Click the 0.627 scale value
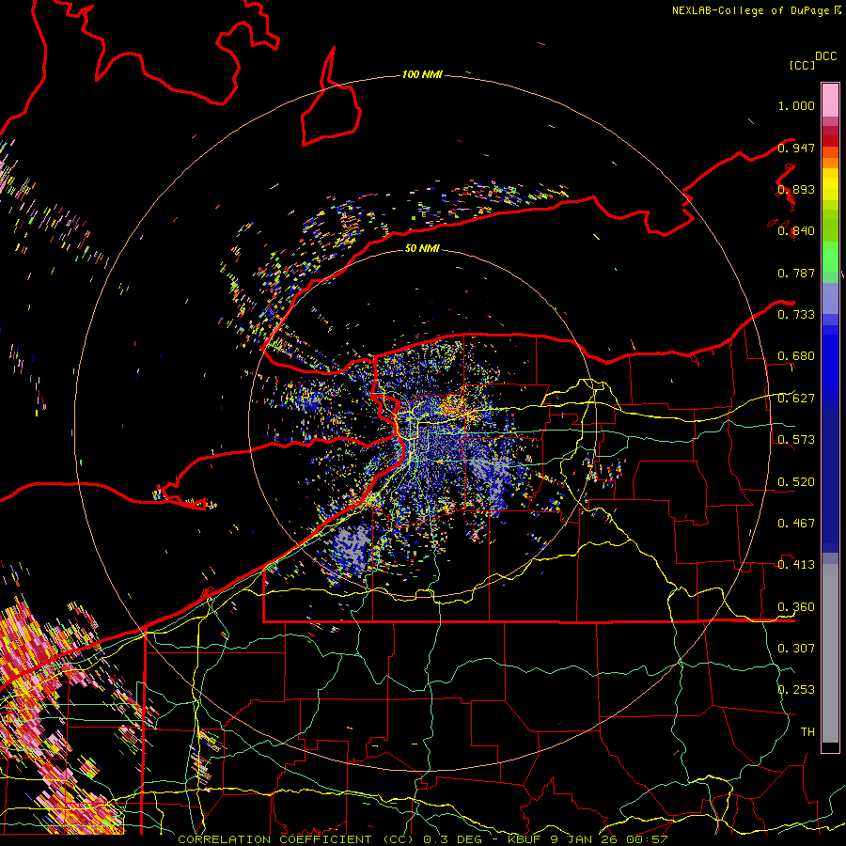Viewport: 846px width, 846px height. [x=796, y=399]
